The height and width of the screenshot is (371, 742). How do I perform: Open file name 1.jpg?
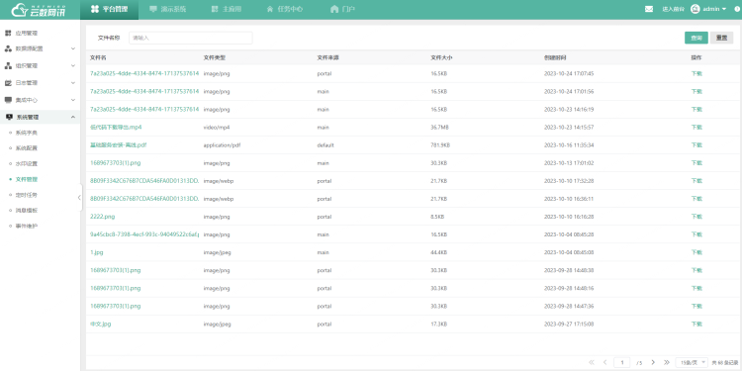[97, 252]
